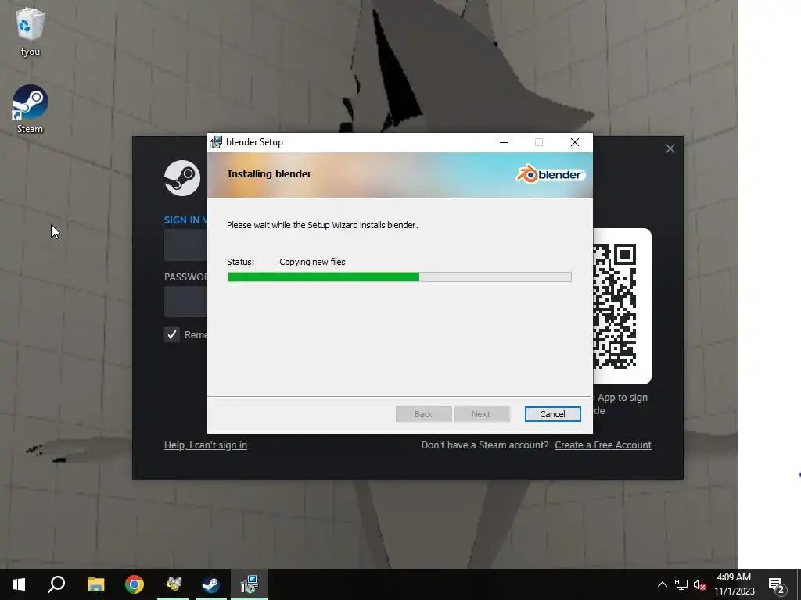
Task: Open Google Chrome from the taskbar
Action: point(135,584)
